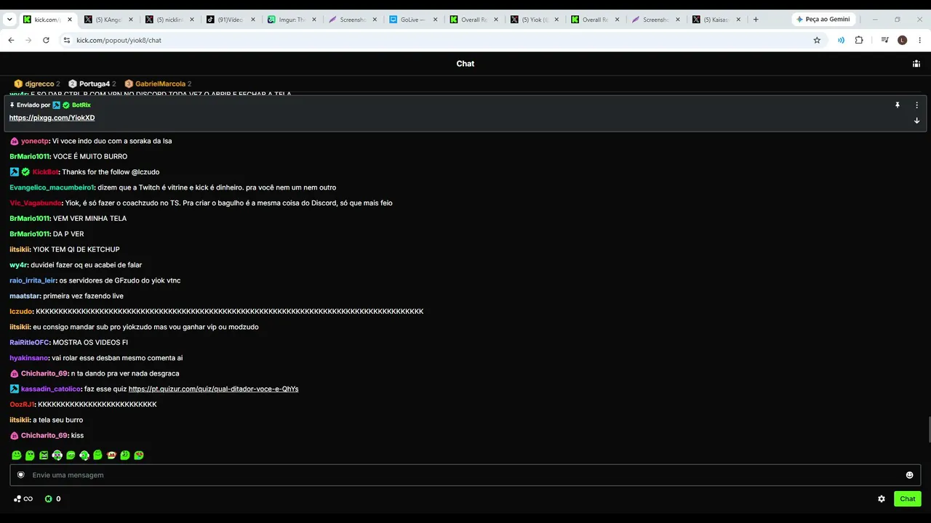Screen dimensions: 931x523
Task: Open the Chrome media control icon
Action: tap(884, 41)
